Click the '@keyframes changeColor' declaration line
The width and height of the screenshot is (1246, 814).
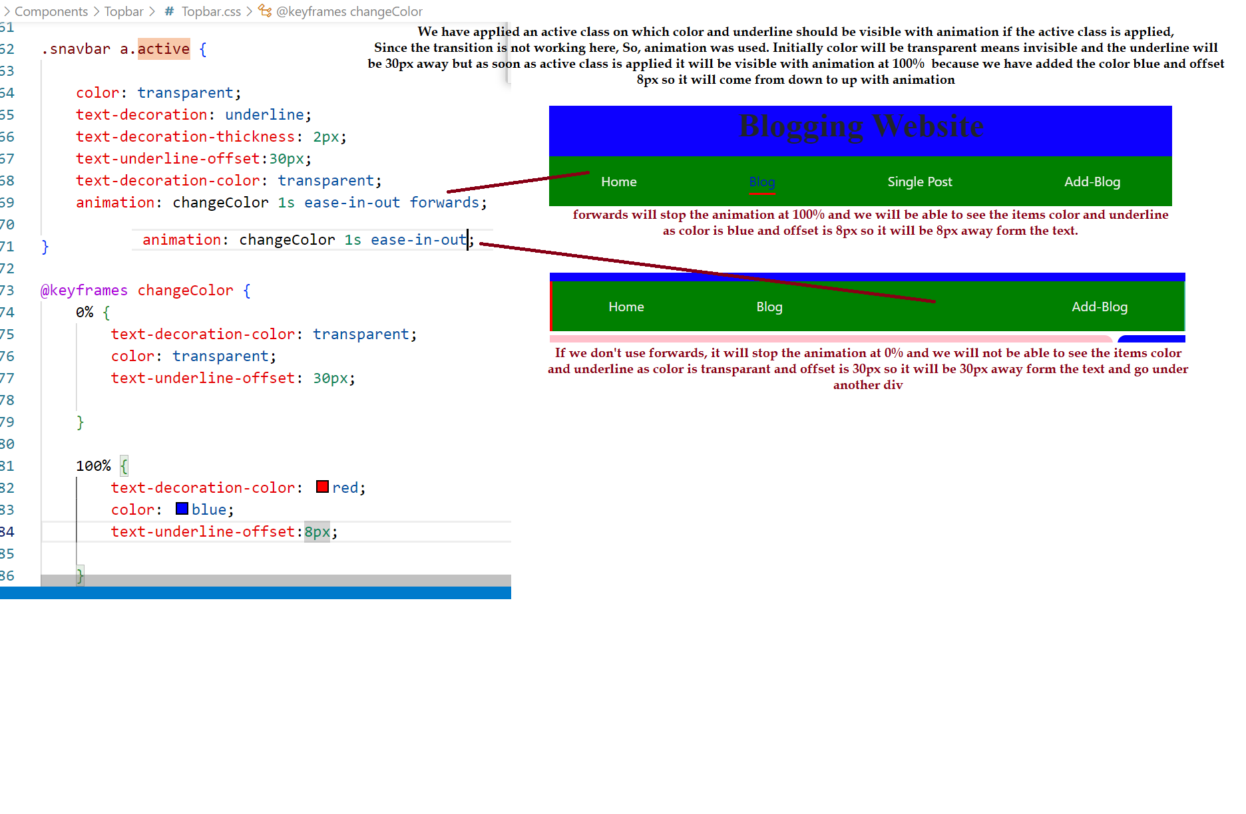click(145, 290)
